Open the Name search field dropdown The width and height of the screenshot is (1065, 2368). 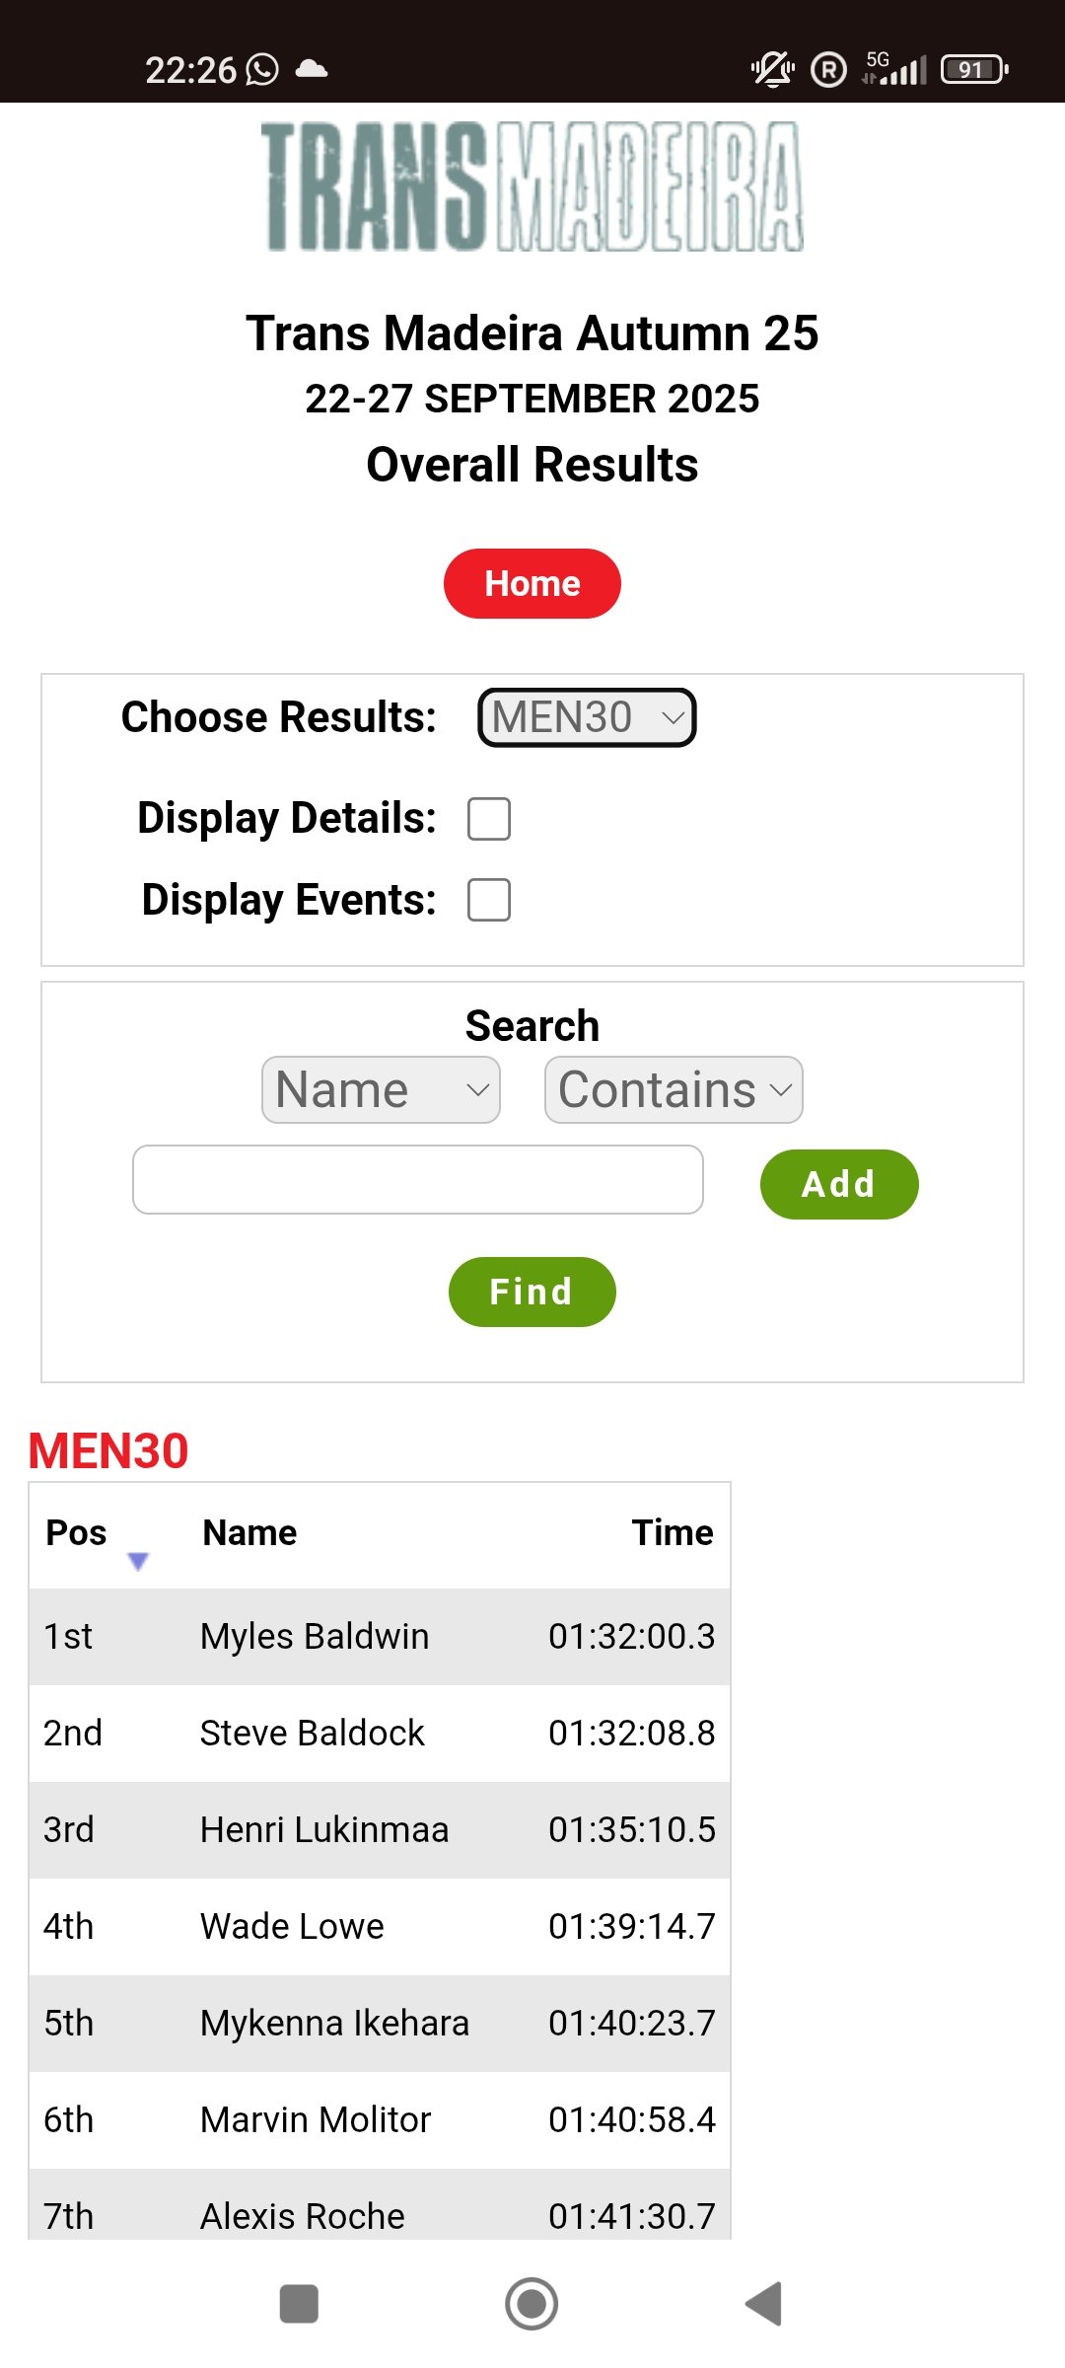click(381, 1090)
